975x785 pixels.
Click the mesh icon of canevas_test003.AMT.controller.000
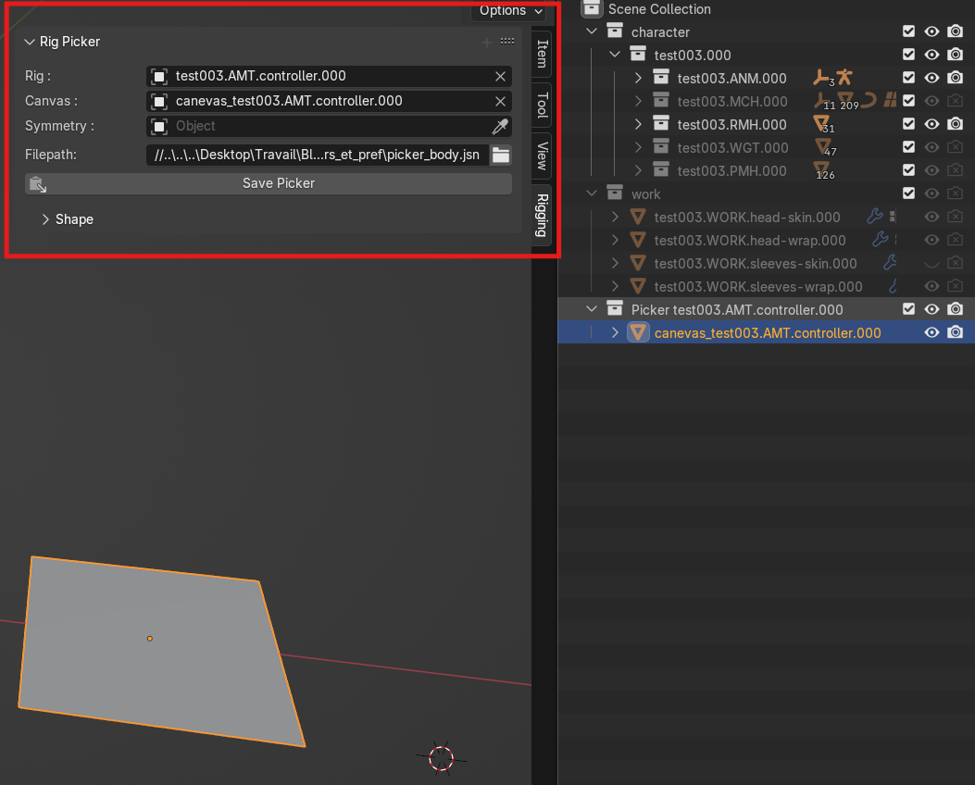(x=637, y=332)
